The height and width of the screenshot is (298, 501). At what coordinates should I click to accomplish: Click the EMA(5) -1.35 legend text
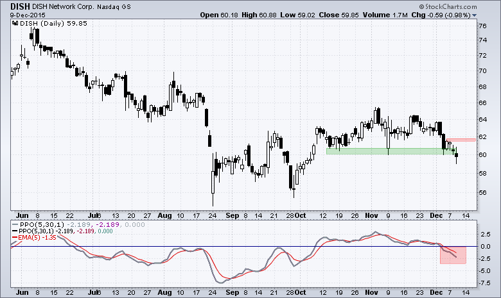pos(37,238)
